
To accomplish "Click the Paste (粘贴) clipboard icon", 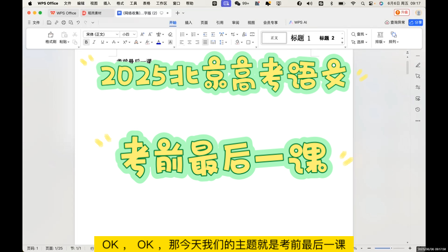I will pyautogui.click(x=64, y=35).
